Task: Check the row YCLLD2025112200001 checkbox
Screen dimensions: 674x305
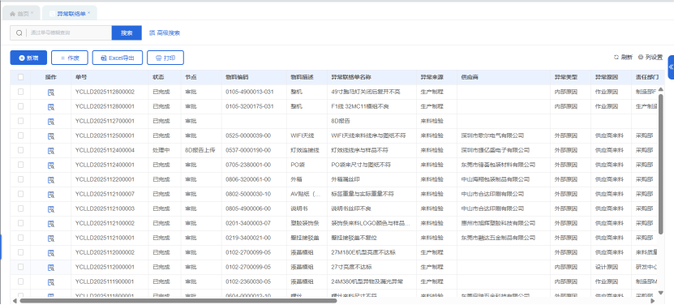Action: tap(20, 179)
